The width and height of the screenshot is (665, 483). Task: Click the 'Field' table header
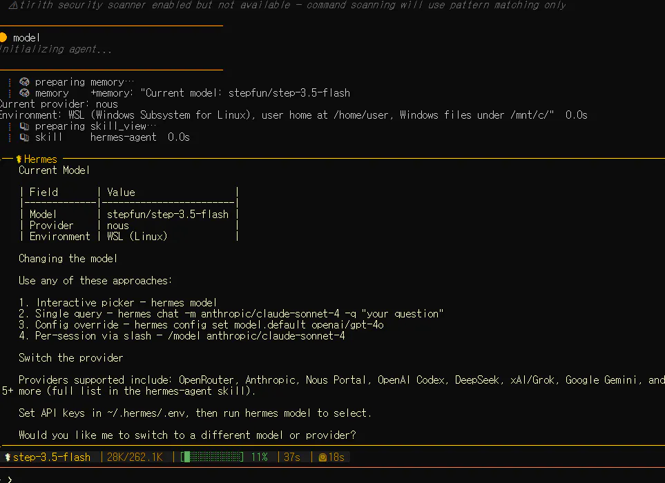pos(44,193)
